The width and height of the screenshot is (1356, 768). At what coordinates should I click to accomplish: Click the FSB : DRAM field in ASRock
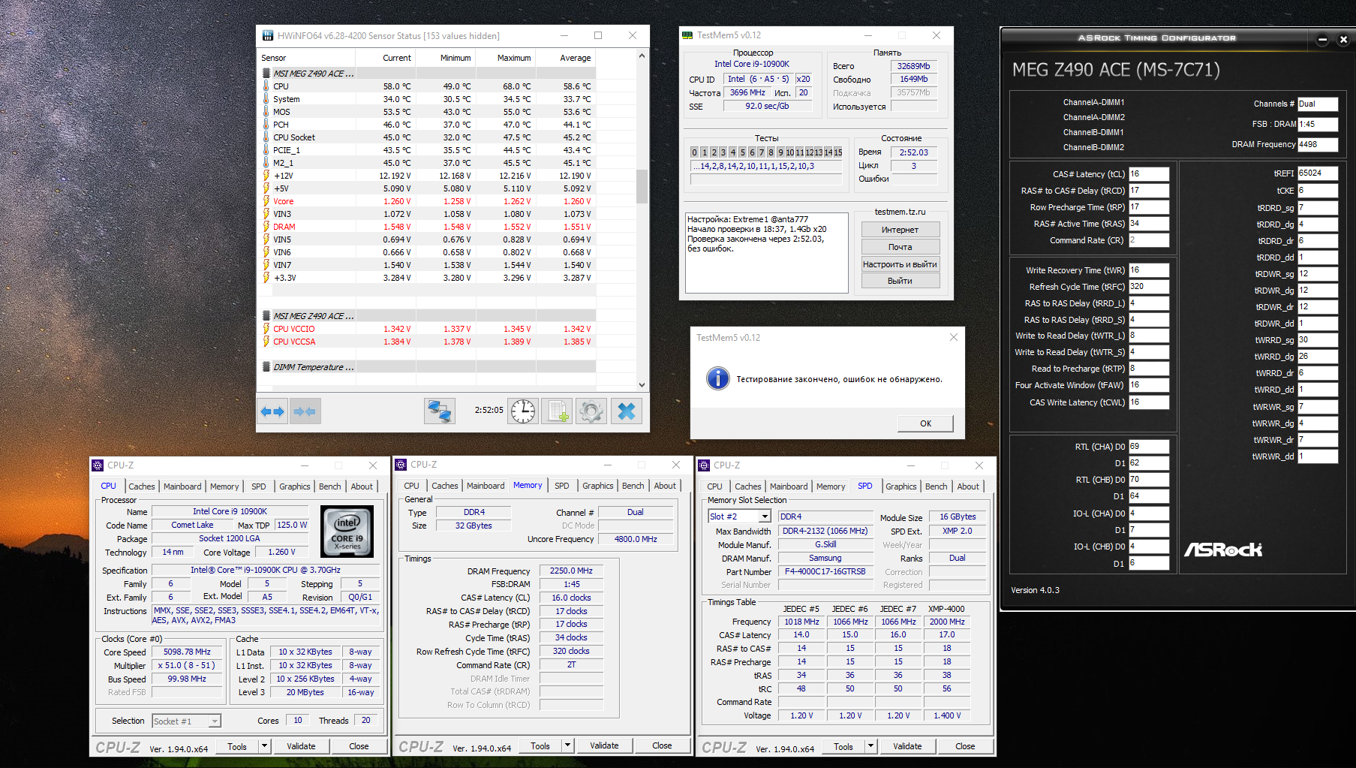[x=1318, y=125]
